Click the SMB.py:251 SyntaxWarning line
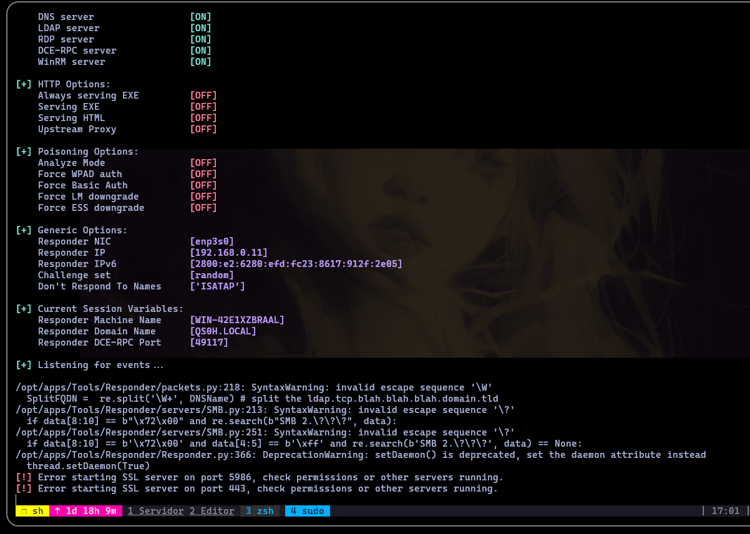The width and height of the screenshot is (750, 534). click(265, 432)
